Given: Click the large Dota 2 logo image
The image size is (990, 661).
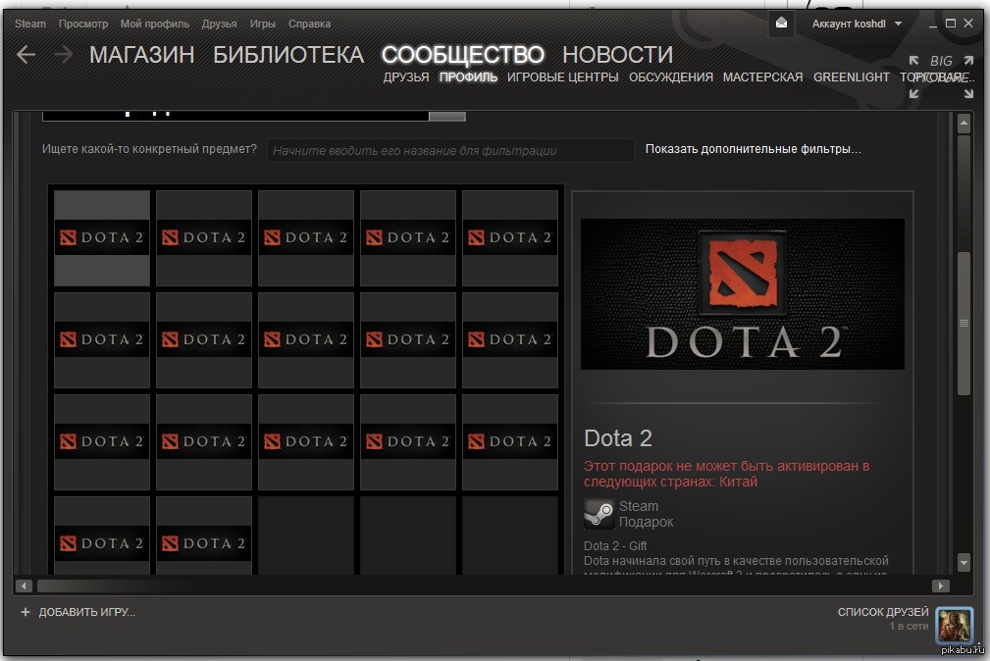Looking at the screenshot, I should [x=742, y=293].
